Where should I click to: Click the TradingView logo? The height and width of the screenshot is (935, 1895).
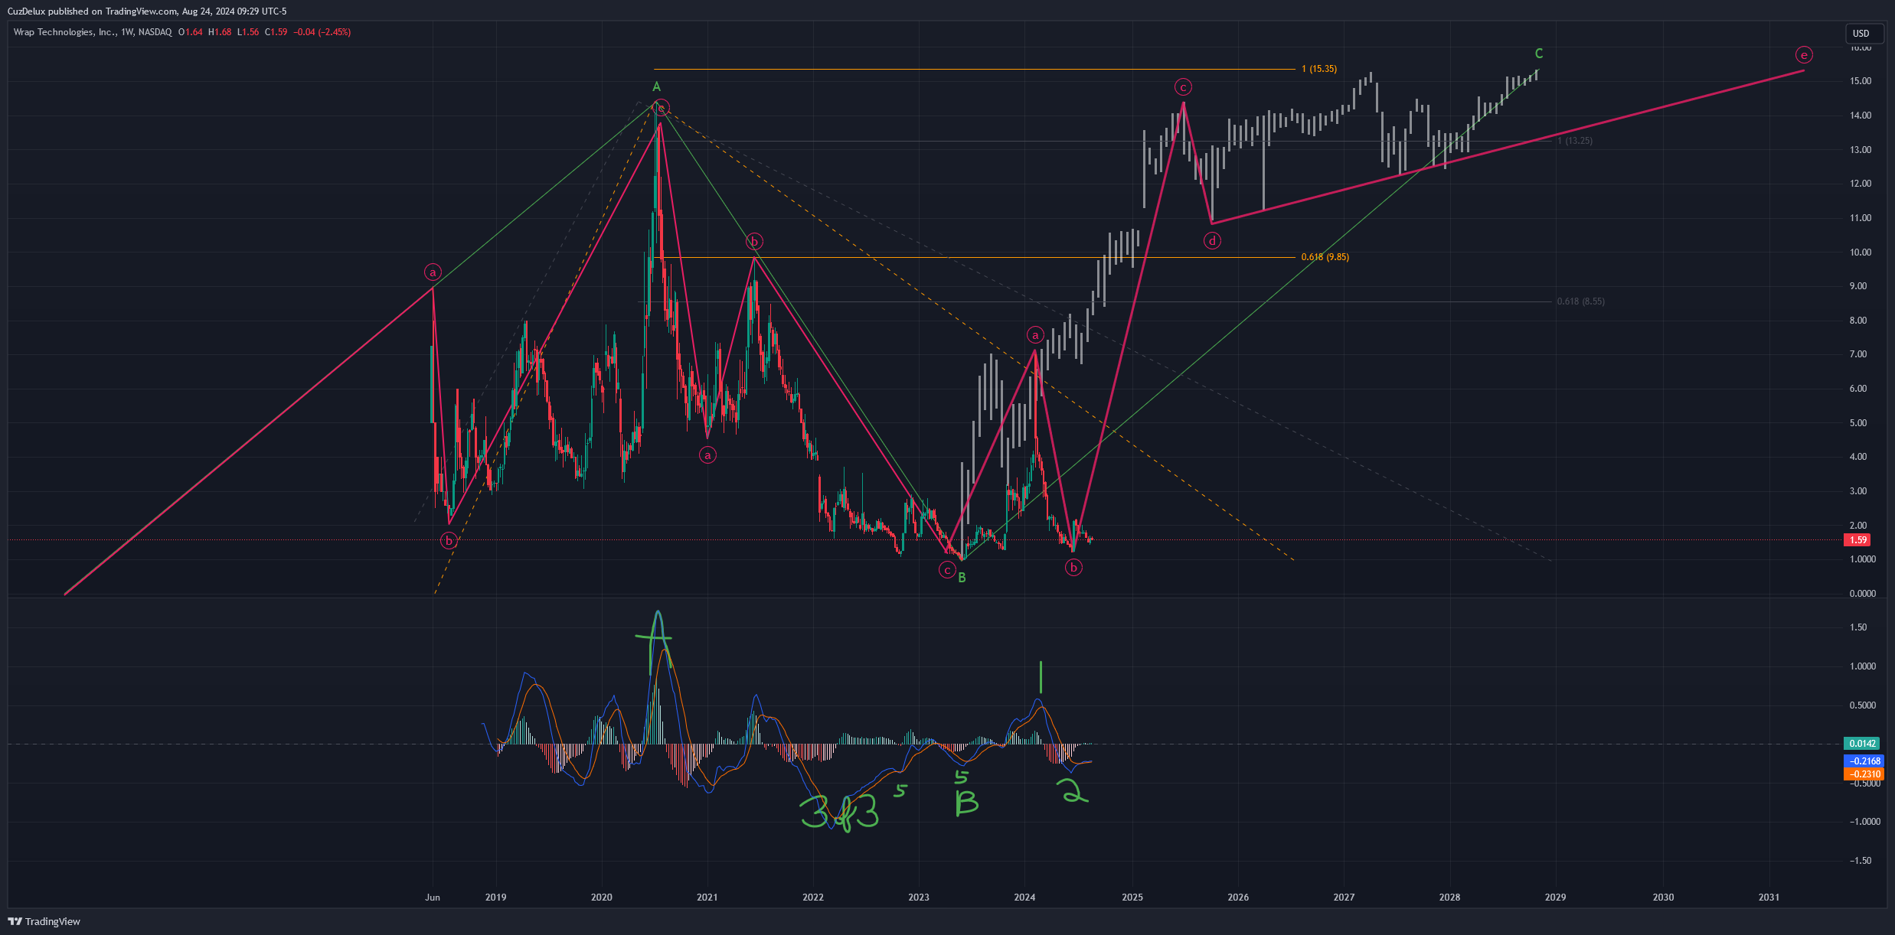(x=44, y=921)
